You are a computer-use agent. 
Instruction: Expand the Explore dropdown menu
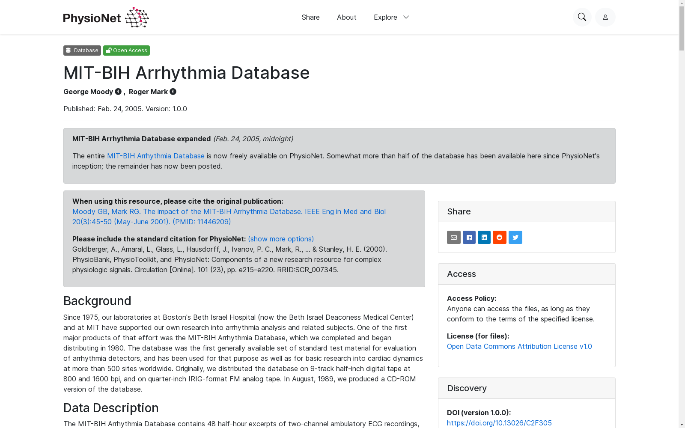pyautogui.click(x=391, y=17)
